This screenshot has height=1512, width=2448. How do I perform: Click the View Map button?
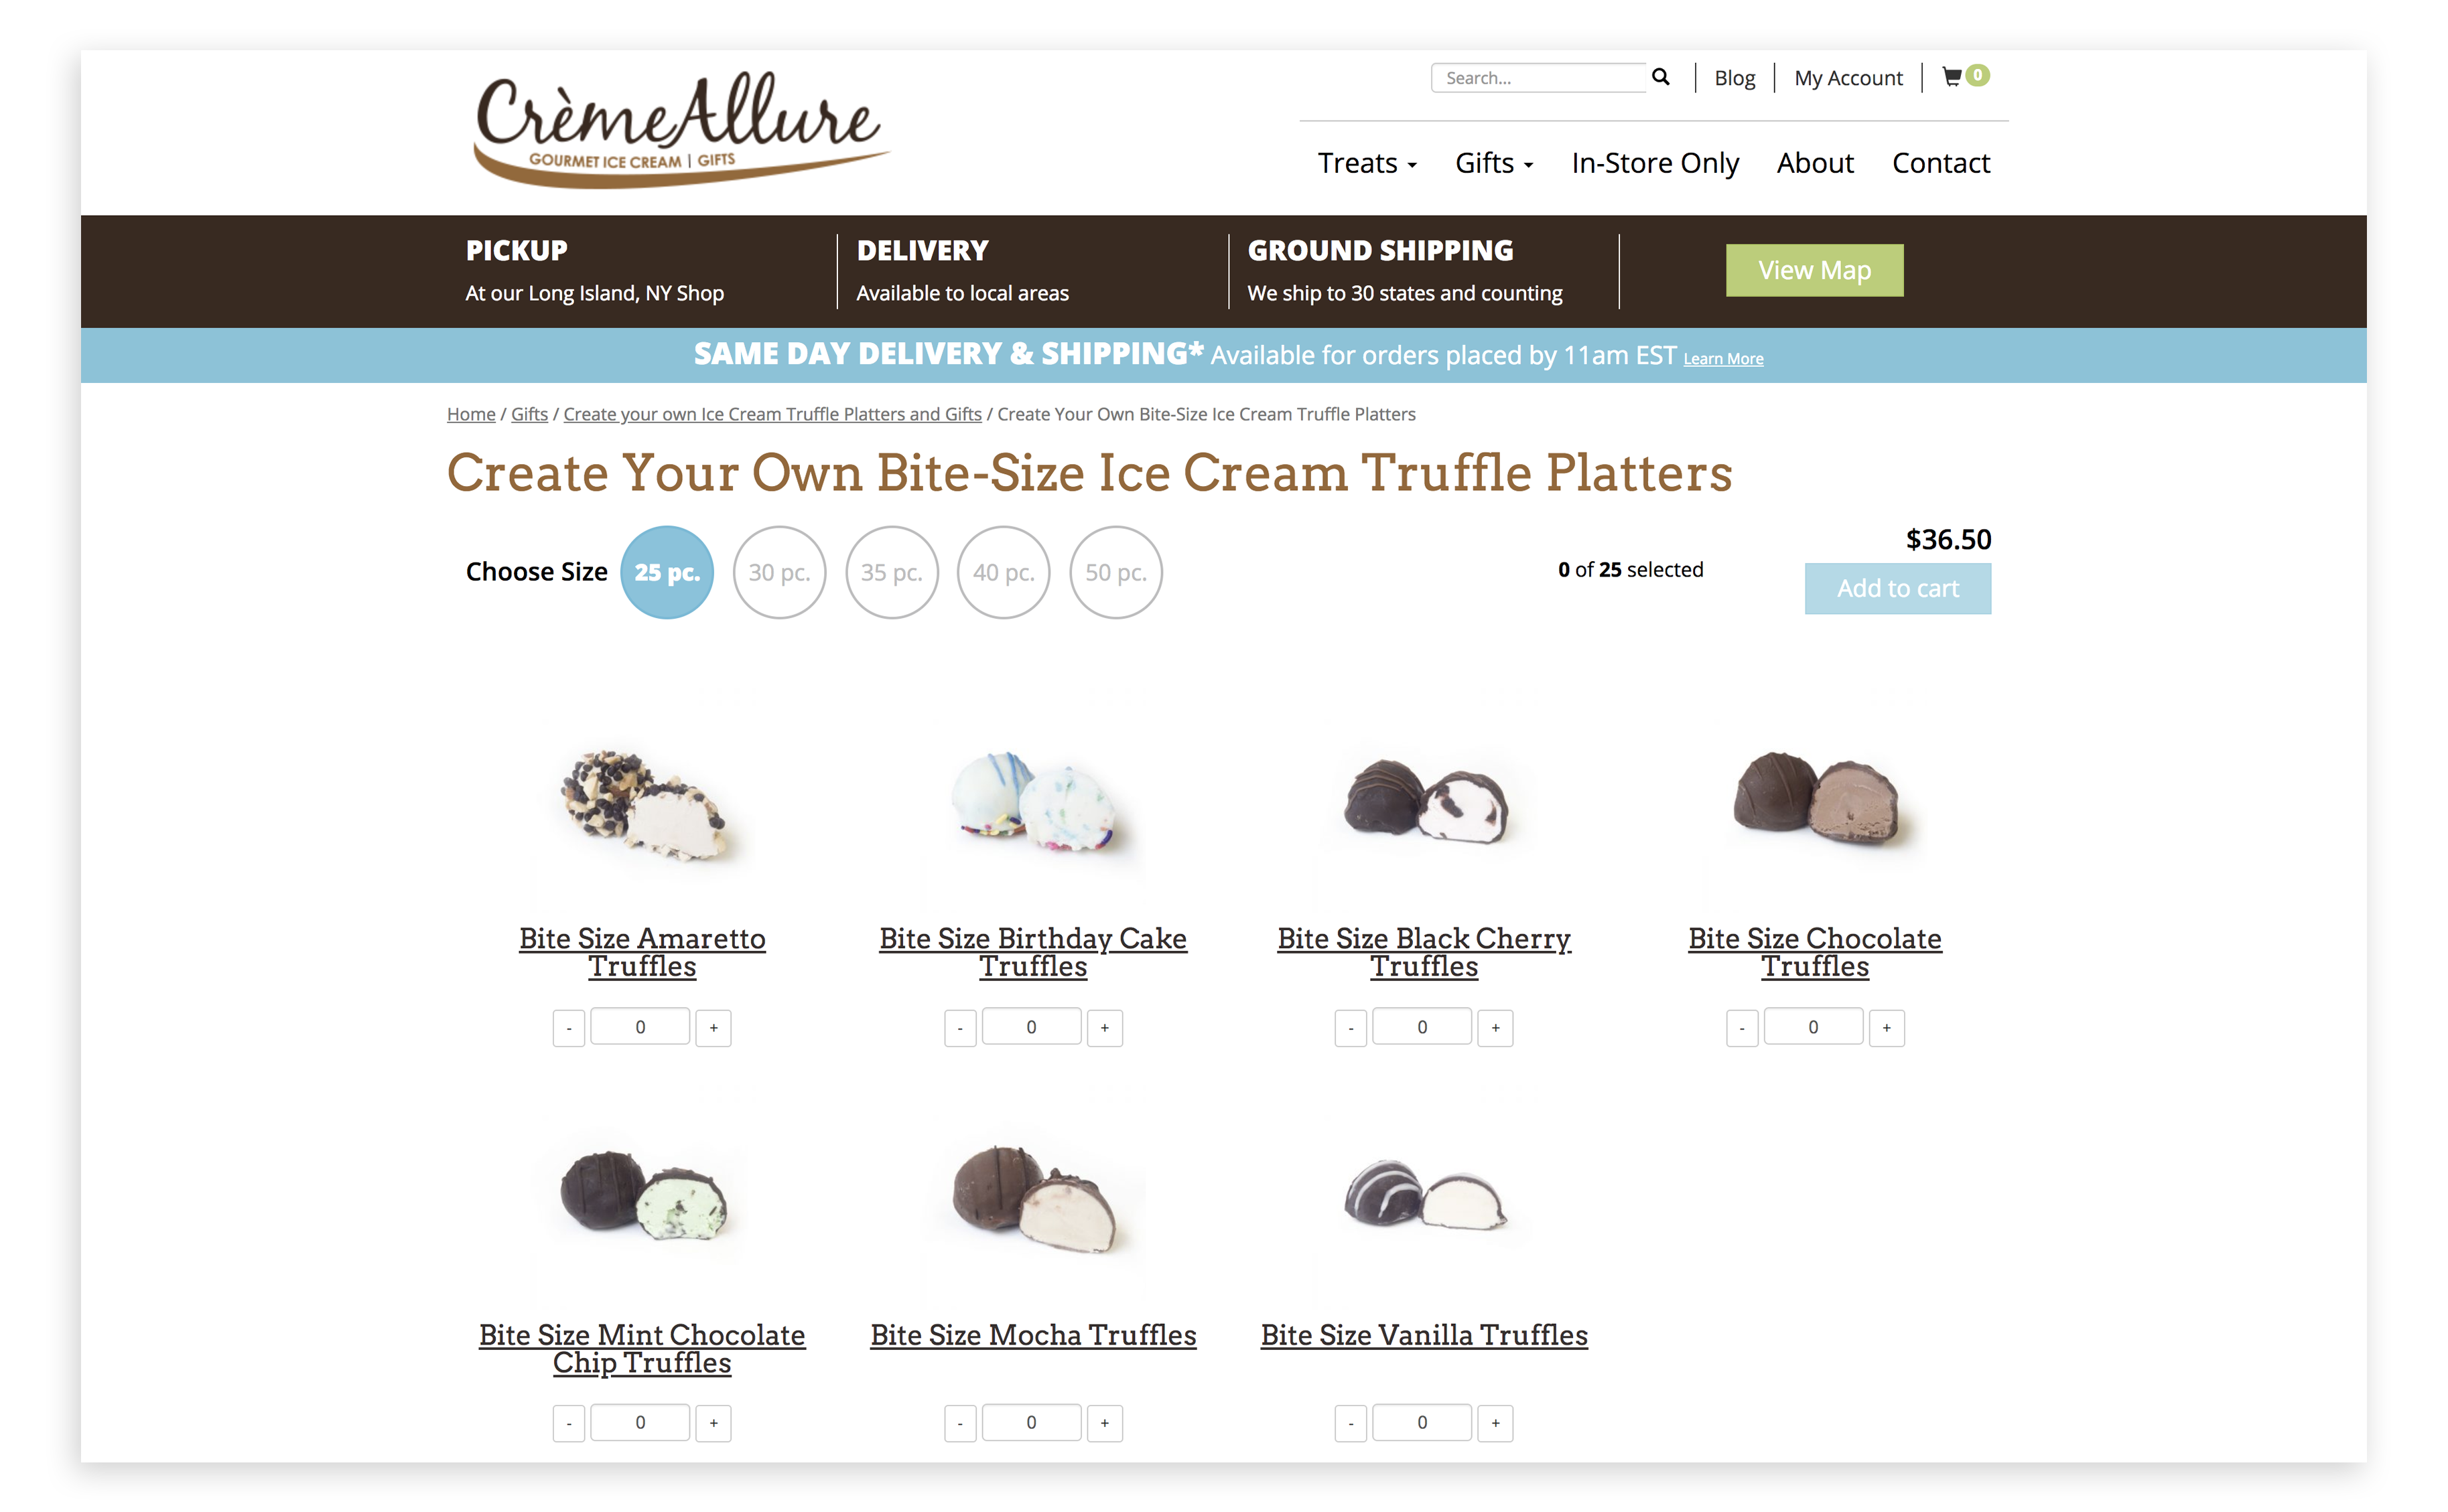(1814, 270)
